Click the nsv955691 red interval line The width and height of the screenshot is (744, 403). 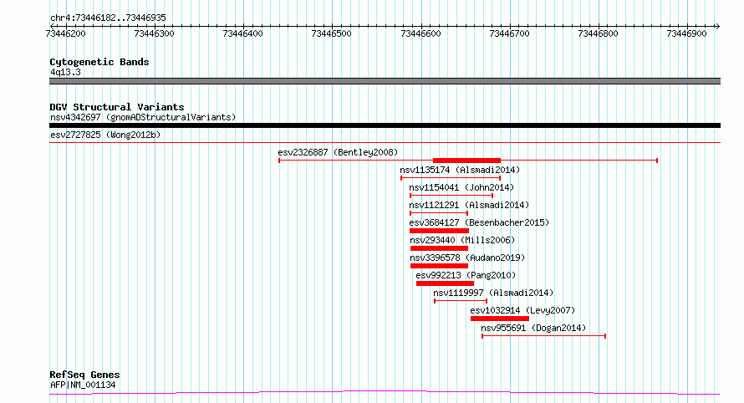(x=543, y=336)
